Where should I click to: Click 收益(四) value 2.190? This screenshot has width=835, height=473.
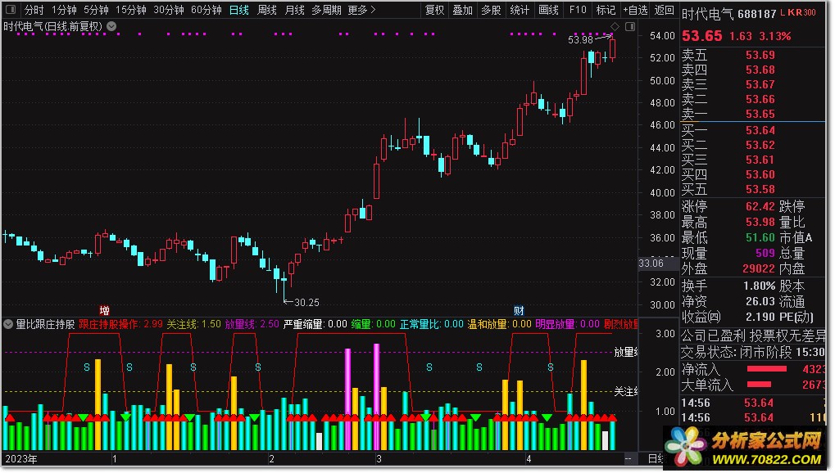(x=760, y=317)
